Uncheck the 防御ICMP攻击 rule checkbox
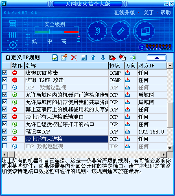175x196 pixels. 4,72
